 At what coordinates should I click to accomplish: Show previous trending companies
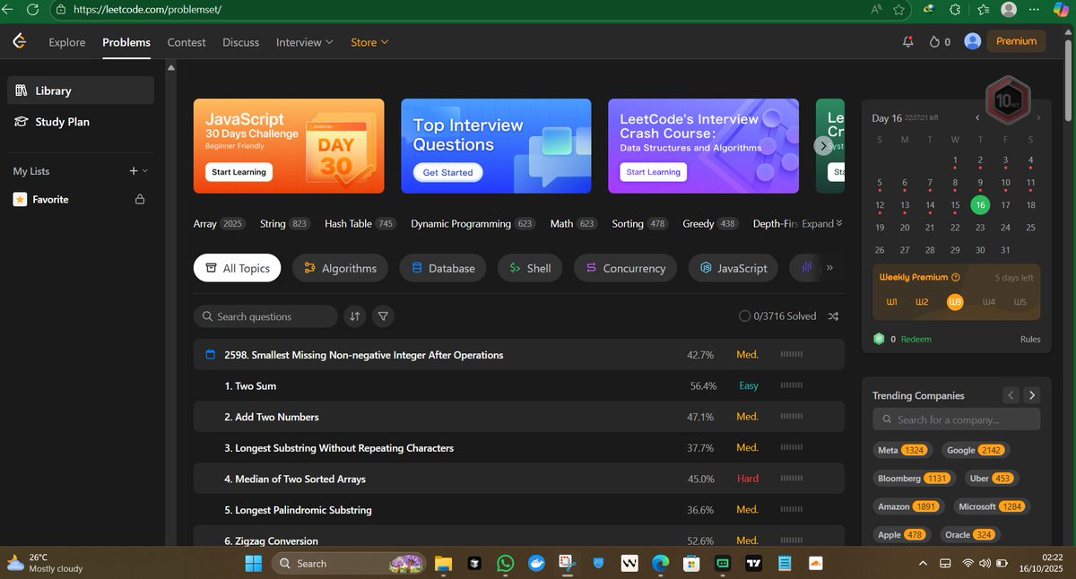click(x=1011, y=395)
